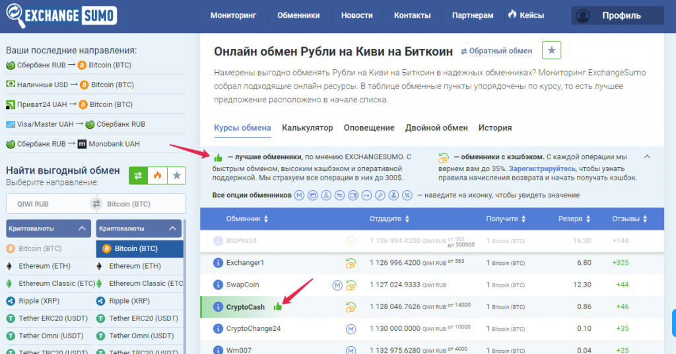This screenshot has width=676, height=354.
Task: Select Tether Omni (USDT) in right list
Action: pyautogui.click(x=141, y=336)
